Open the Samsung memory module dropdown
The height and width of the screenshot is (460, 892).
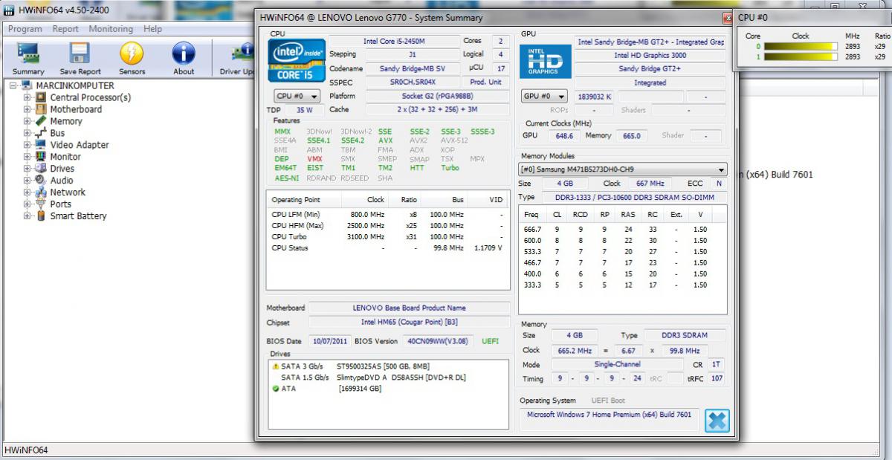622,169
